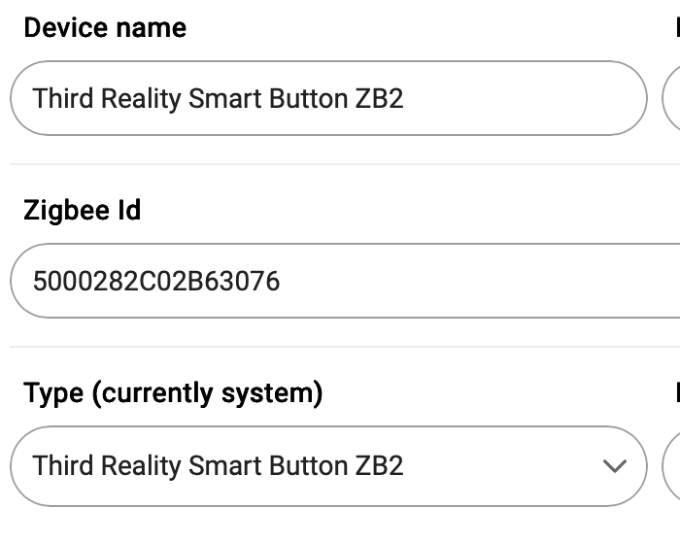Click inside the Zigbee Id field
The width and height of the screenshot is (680, 542).
(345, 281)
